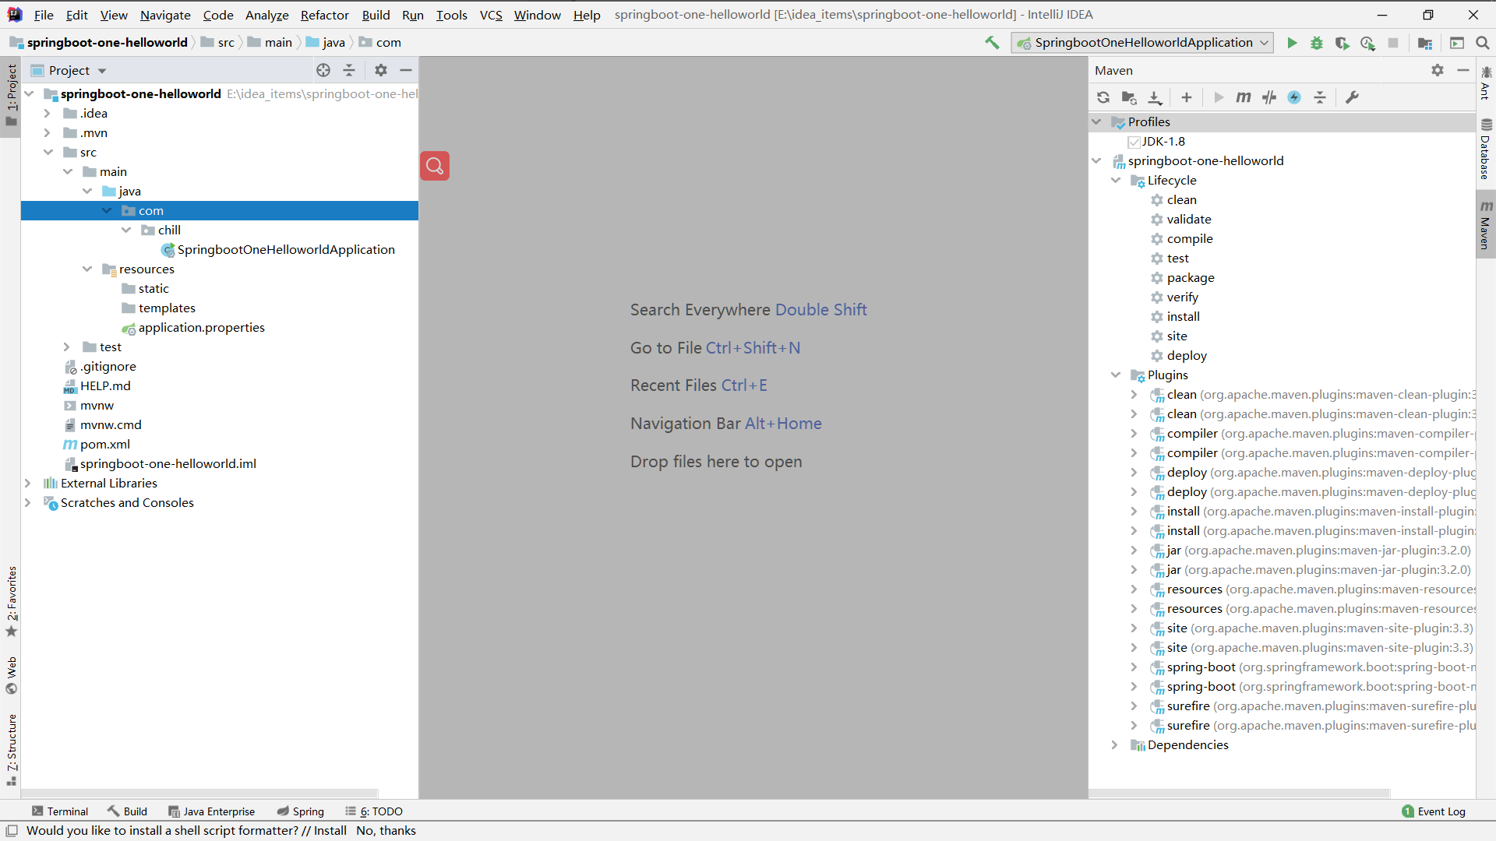
Task: Expand the test folder
Action: (67, 347)
